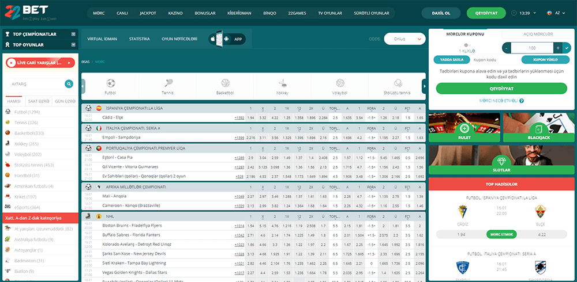This screenshot has height=282, width=577.
Task: Open the Apple iOS app download icon
Action: point(213,39)
